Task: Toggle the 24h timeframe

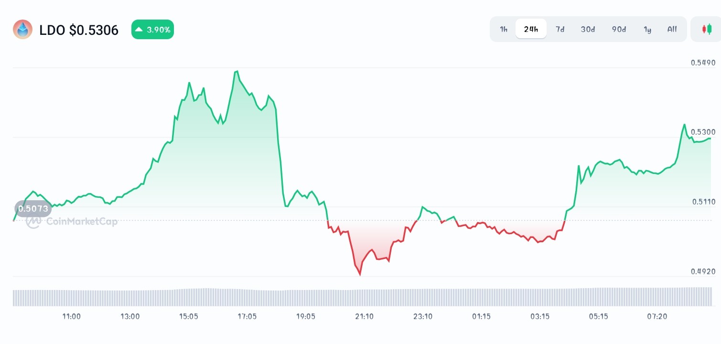Action: [531, 29]
